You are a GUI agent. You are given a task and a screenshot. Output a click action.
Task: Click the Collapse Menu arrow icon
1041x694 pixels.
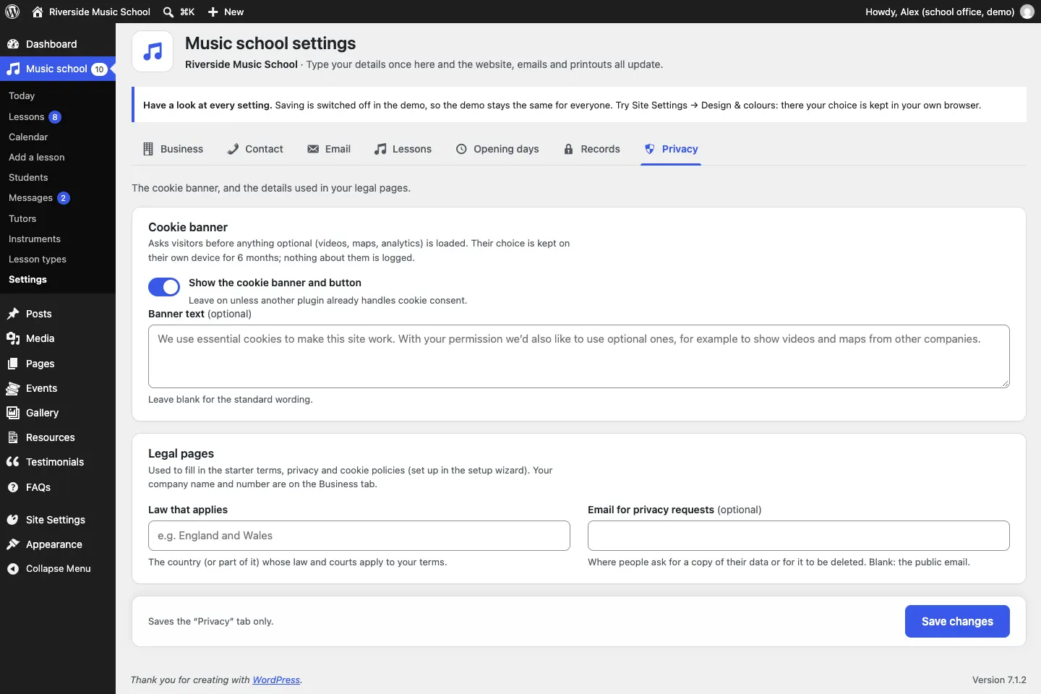pyautogui.click(x=13, y=569)
